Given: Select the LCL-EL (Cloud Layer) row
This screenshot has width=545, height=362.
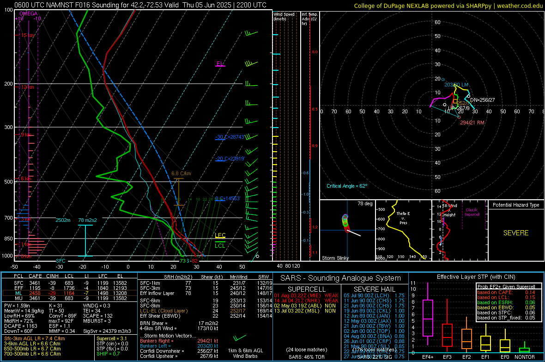Looking at the screenshot, I should pyautogui.click(x=206, y=311).
